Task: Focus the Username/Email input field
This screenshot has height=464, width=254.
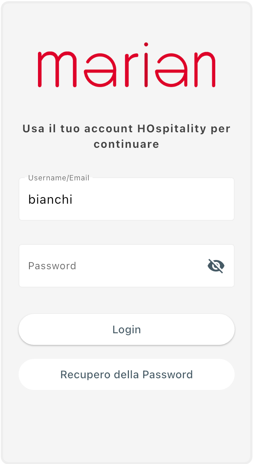Action: tap(127, 199)
